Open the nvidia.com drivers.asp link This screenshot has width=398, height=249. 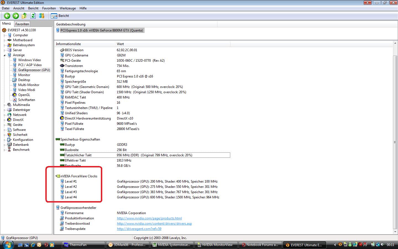[154, 224]
